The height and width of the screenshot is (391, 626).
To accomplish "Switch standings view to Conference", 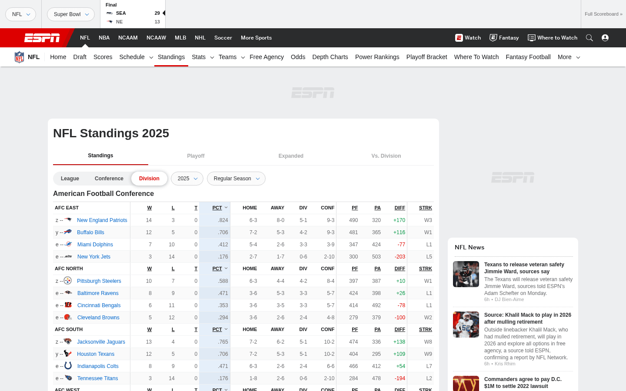I will [109, 178].
